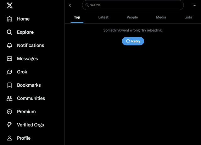Click the Messages envelope icon
201x145 pixels.
(x=9, y=59)
